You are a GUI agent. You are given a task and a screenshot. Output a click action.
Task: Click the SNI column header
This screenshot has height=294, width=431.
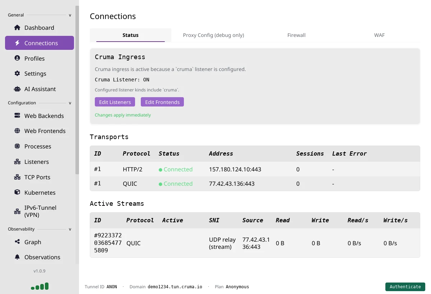point(214,220)
